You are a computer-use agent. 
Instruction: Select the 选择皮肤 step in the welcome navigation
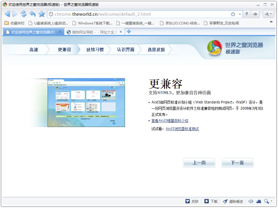(x=156, y=50)
